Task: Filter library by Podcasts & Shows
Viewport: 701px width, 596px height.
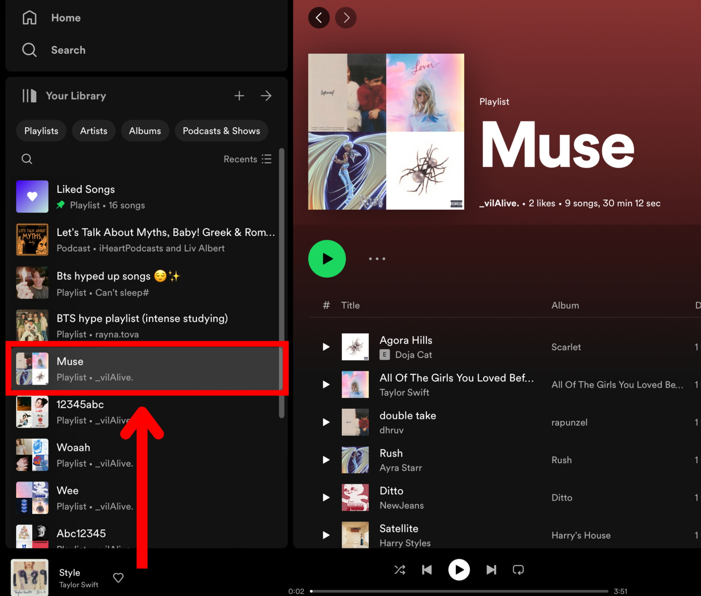Action: pos(221,131)
